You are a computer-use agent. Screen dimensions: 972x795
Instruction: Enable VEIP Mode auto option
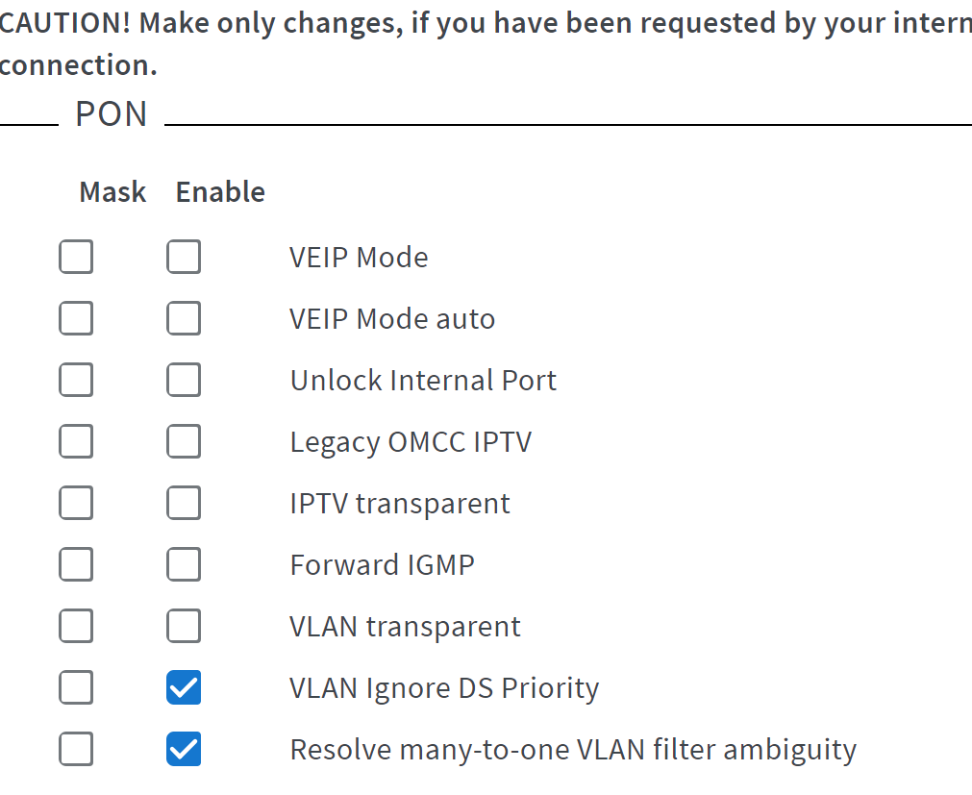tap(184, 318)
